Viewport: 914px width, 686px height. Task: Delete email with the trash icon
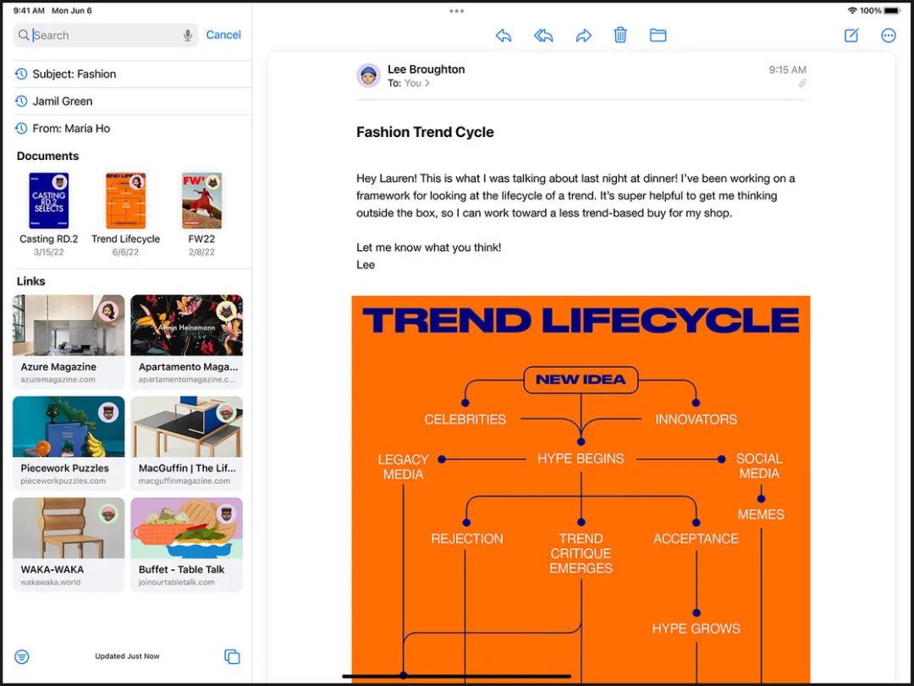coord(620,35)
